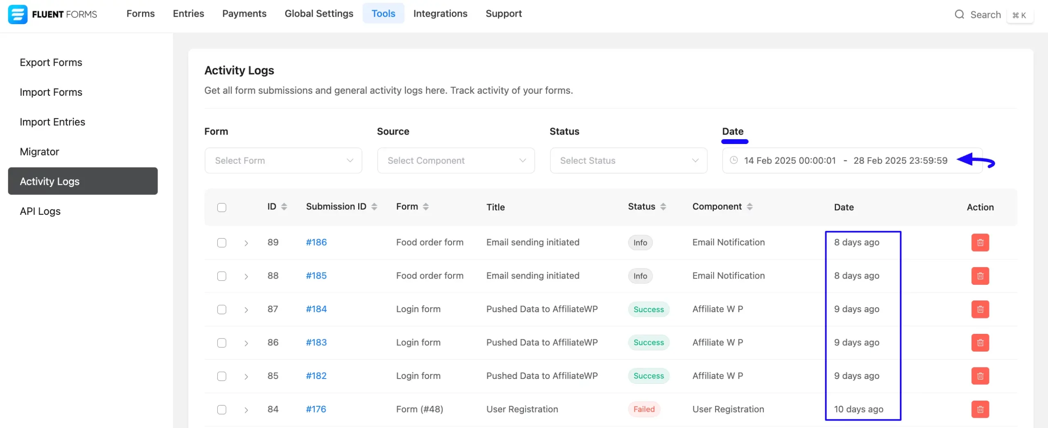Delete log entry 87

point(980,309)
